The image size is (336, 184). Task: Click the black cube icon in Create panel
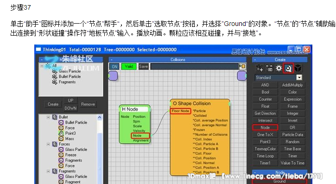(298, 68)
